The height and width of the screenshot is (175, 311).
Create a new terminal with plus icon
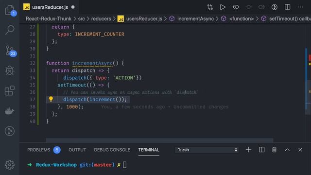pos(248,150)
